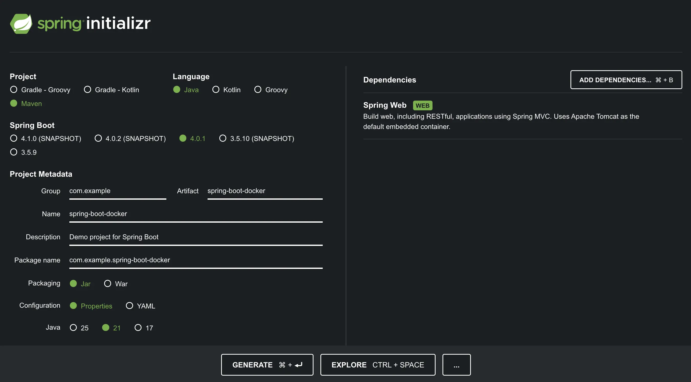Screen dimensions: 691x382
Task: Select Spring Boot 4.1.0 SNAPSHOT version
Action: click(14, 138)
